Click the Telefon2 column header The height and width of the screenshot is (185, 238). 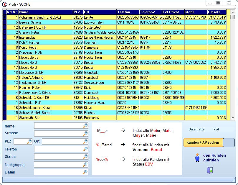(x=151, y=12)
